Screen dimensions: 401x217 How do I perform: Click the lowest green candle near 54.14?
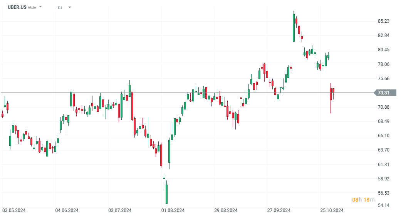click(x=166, y=193)
